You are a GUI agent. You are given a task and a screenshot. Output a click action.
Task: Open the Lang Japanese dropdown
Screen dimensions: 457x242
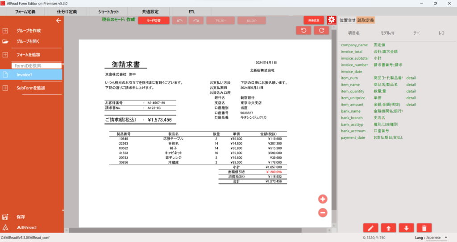tap(436, 238)
